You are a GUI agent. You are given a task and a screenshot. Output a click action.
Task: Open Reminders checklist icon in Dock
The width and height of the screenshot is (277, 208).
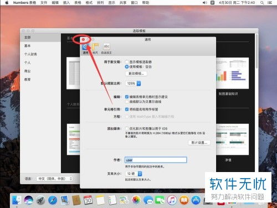tap(112, 200)
